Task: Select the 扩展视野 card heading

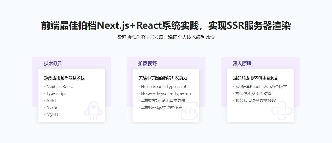Action: [x=147, y=63]
